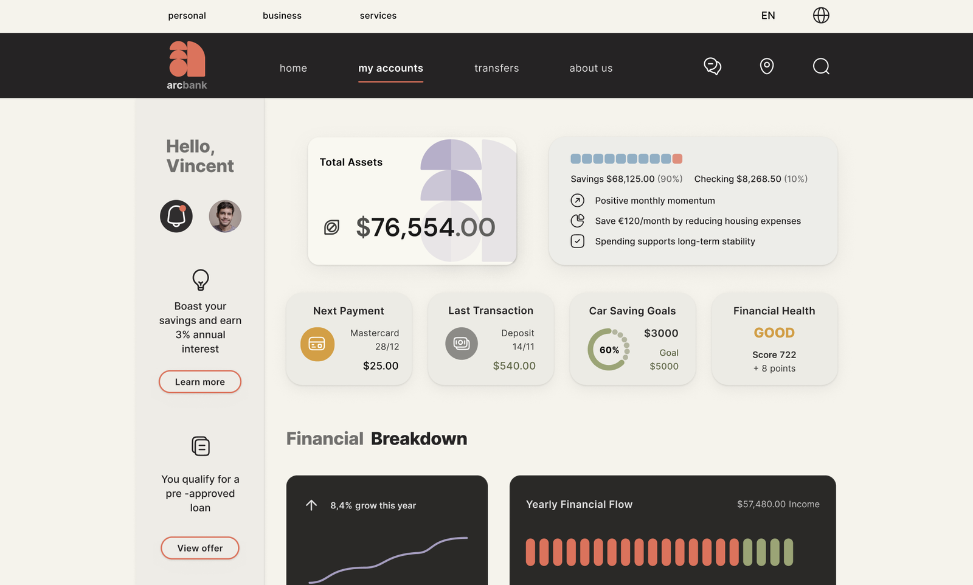Open notifications bell icon
This screenshot has width=973, height=585.
click(176, 216)
